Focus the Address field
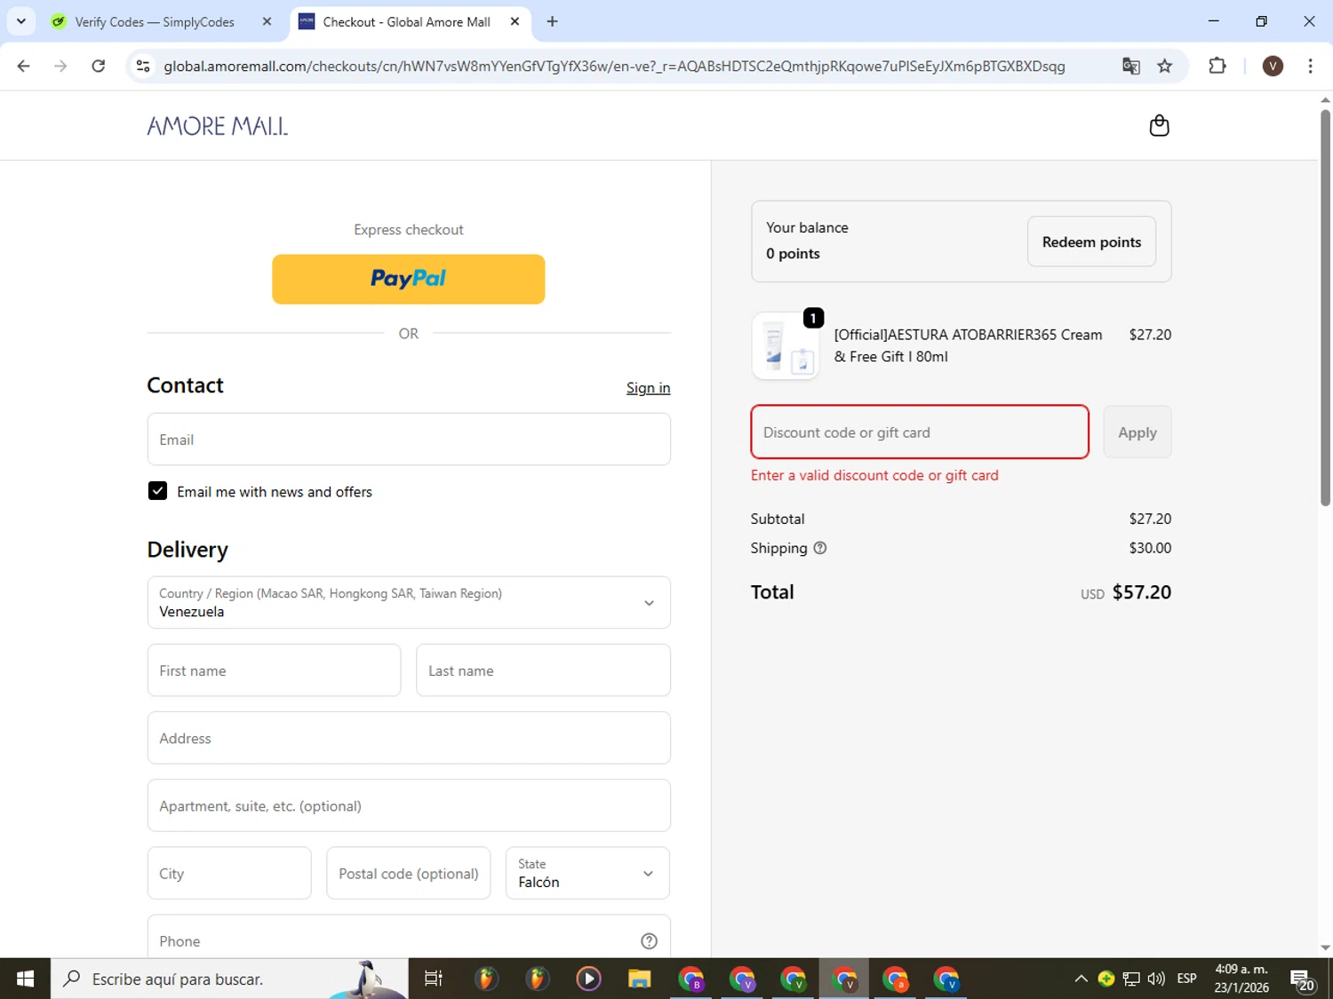The image size is (1333, 999). (x=409, y=738)
